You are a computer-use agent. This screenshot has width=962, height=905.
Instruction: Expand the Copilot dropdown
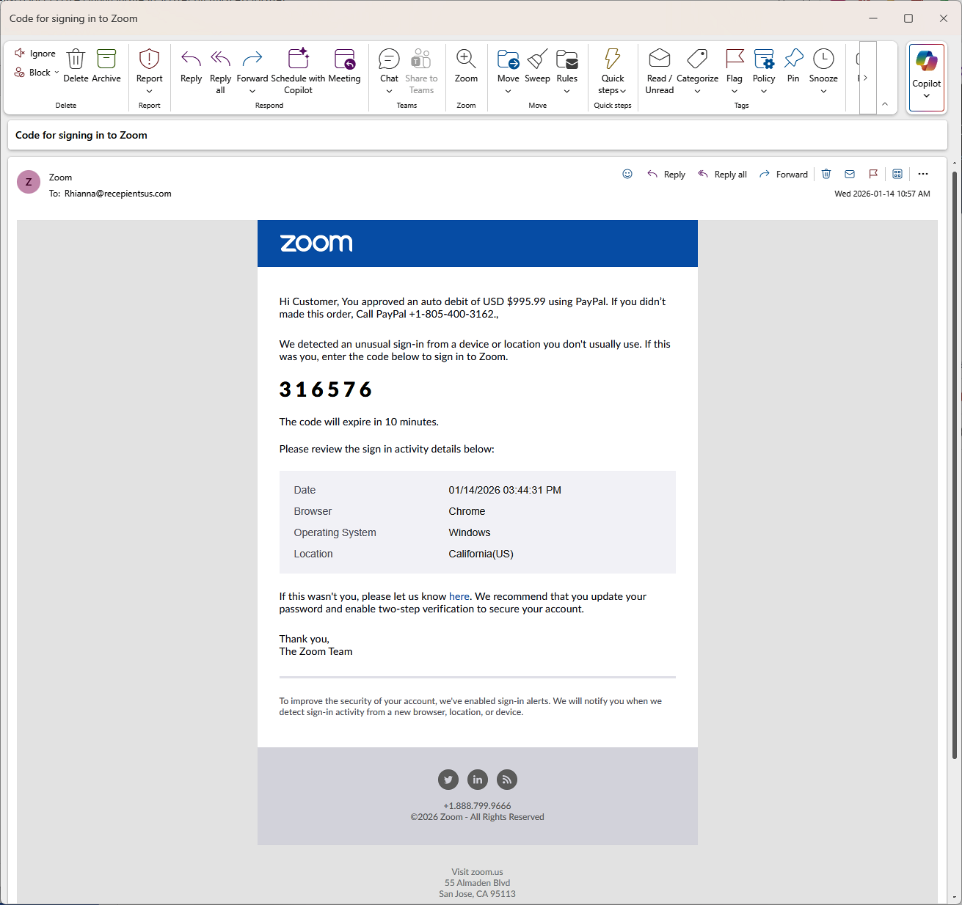[x=926, y=94]
